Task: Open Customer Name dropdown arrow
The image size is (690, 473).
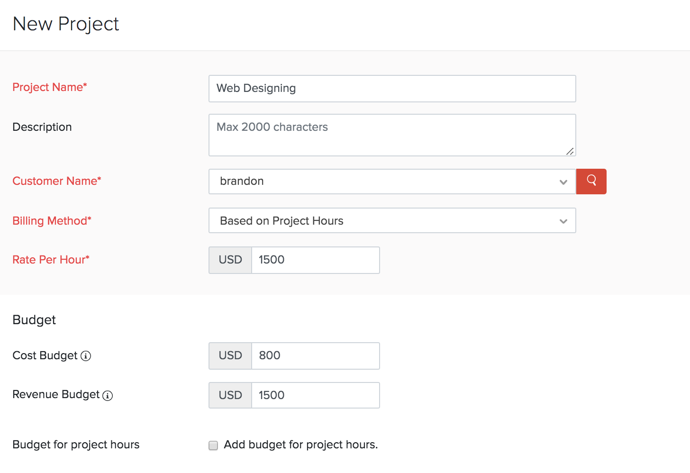Action: coord(563,182)
